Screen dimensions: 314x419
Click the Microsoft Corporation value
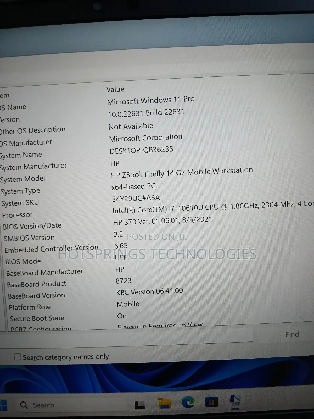146,138
